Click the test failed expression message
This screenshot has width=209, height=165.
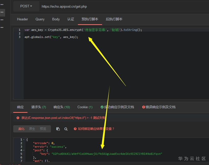point(63,118)
